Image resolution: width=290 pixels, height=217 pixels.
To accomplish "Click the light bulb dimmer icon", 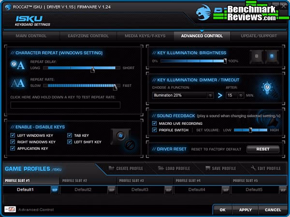I will point(267,88).
